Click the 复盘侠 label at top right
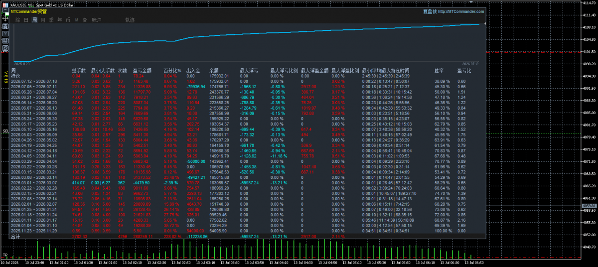Screen dimensions: 598x267 click(429, 11)
